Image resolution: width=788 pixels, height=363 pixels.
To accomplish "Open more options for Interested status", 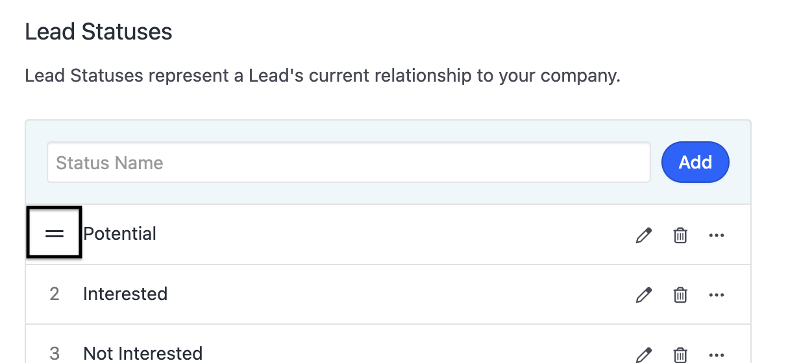I will click(716, 295).
